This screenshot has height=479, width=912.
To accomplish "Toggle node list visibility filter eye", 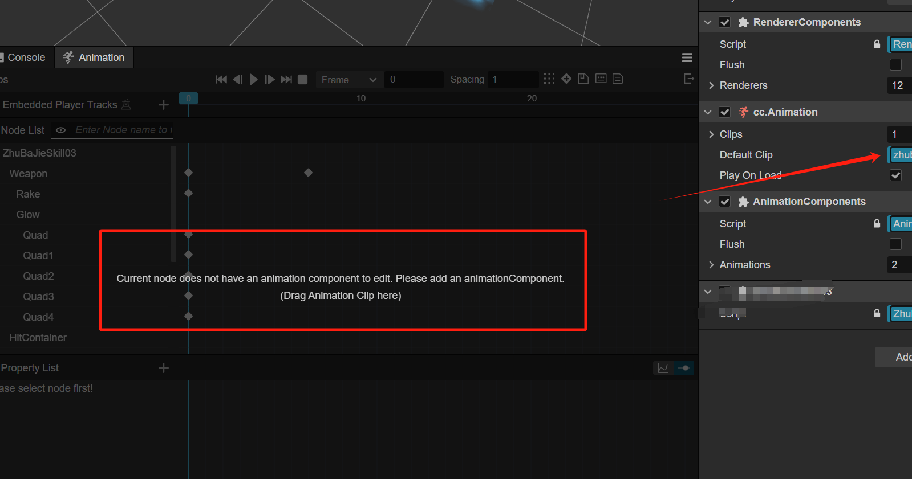I will pyautogui.click(x=60, y=130).
